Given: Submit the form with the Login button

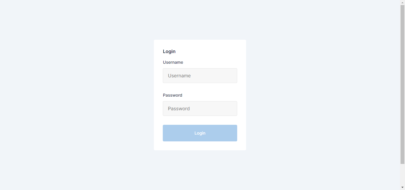Looking at the screenshot, I should pos(200,133).
